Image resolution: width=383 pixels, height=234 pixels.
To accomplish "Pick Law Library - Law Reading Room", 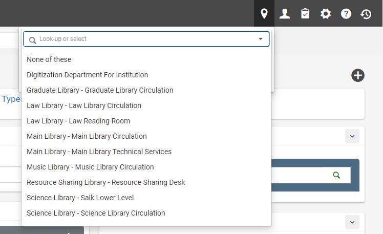I will pyautogui.click(x=78, y=121).
